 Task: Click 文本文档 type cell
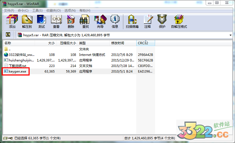click(x=85, y=66)
